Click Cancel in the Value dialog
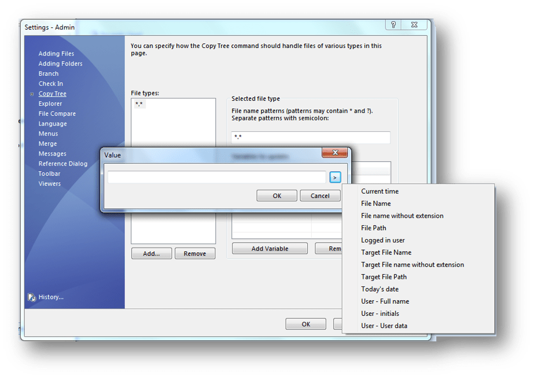Screen dimensions: 534x379 (320, 196)
